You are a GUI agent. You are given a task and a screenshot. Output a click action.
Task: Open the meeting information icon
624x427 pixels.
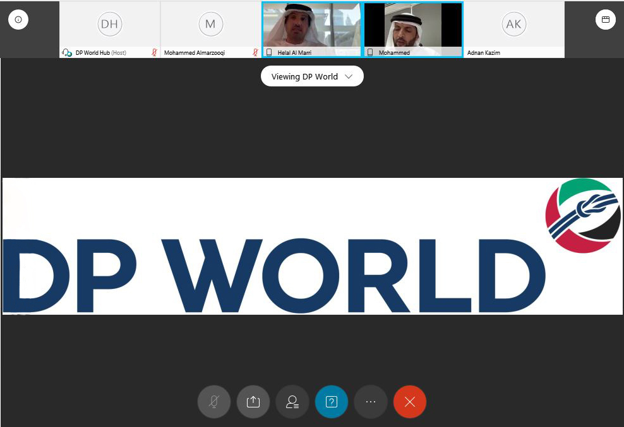[x=18, y=20]
